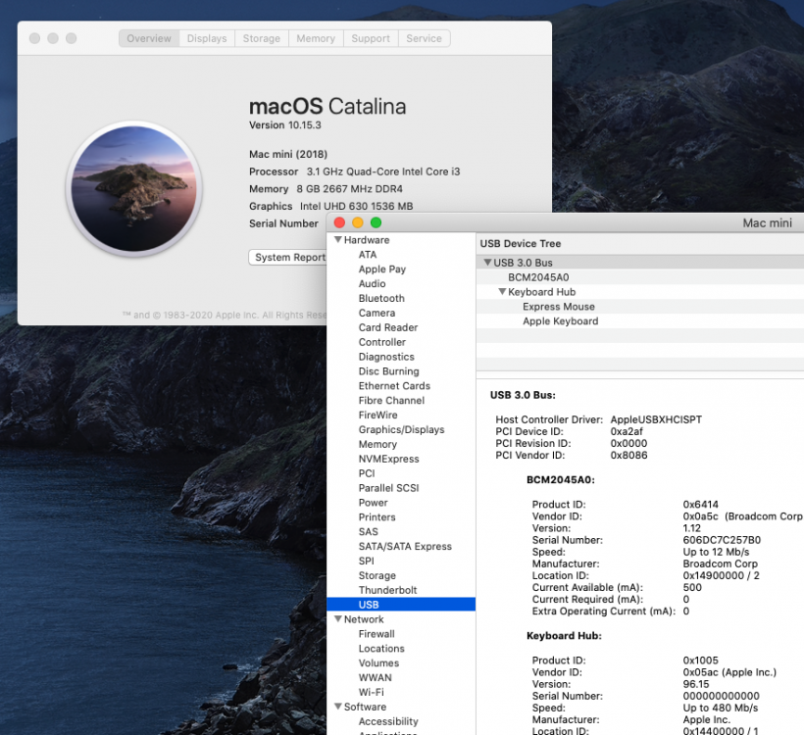Open Wi-Fi under Network

[372, 693]
